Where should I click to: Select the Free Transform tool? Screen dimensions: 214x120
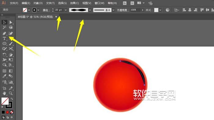(11, 60)
